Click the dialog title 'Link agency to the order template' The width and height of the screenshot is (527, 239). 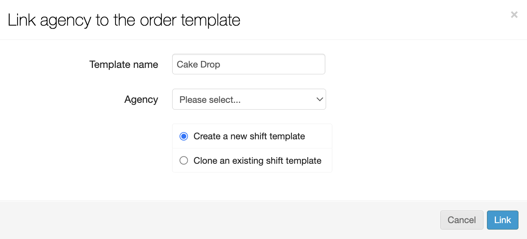point(124,20)
